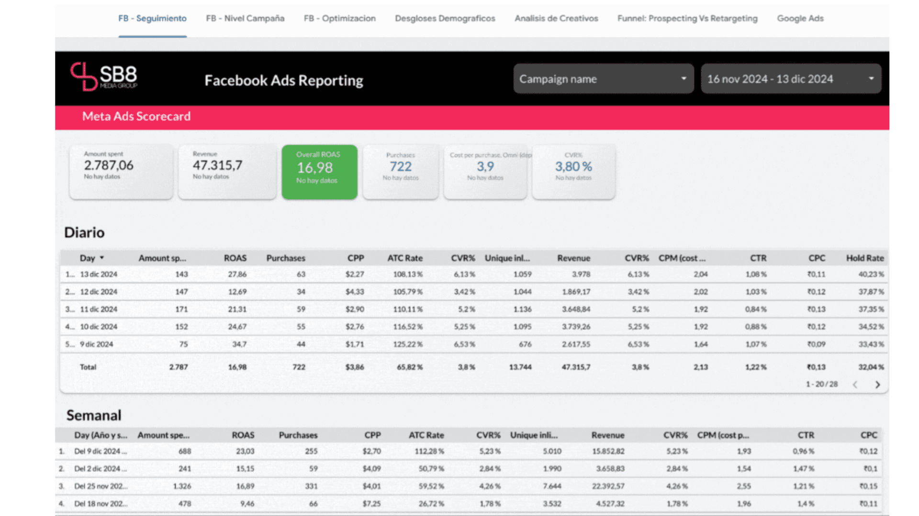Click the green Overall ROAS scorecard
919x516 pixels.
click(x=319, y=172)
